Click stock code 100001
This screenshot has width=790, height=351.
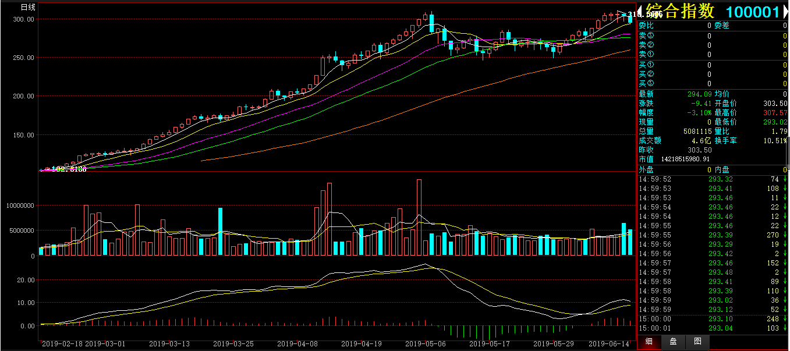752,12
